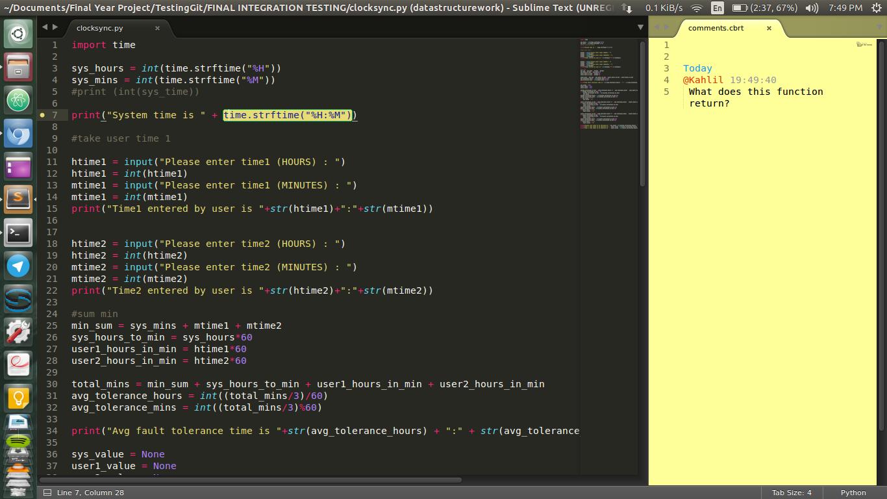This screenshot has width=887, height=499.
Task: Close the comments.cbrt tab
Action: [769, 28]
